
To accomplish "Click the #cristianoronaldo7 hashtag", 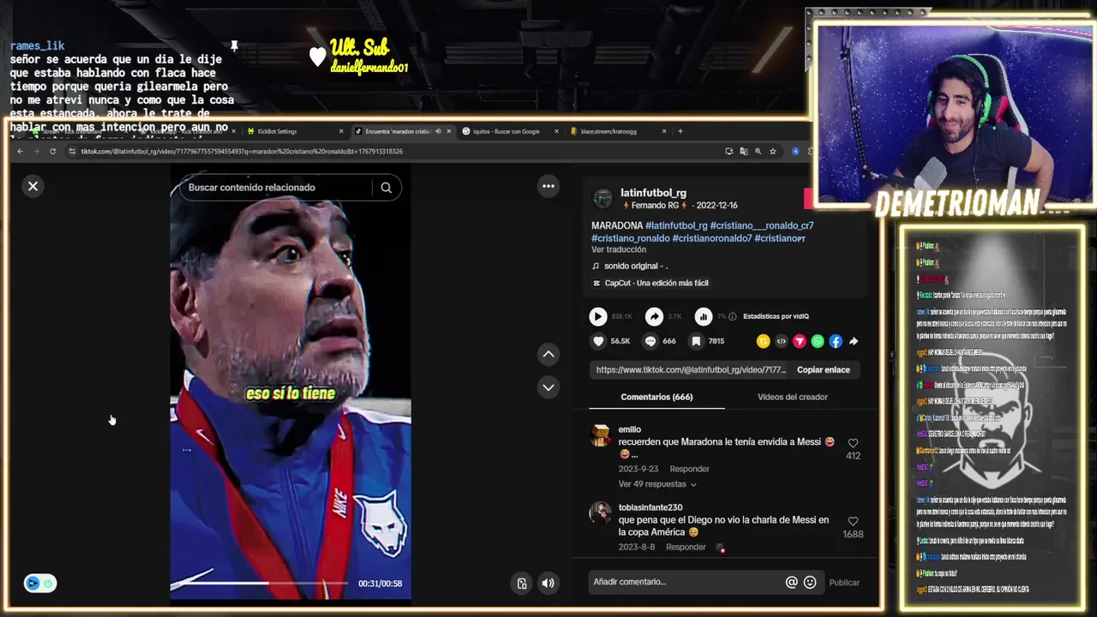I will click(711, 238).
